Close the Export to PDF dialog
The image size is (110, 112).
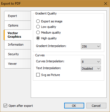pyautogui.click(x=106, y=4)
